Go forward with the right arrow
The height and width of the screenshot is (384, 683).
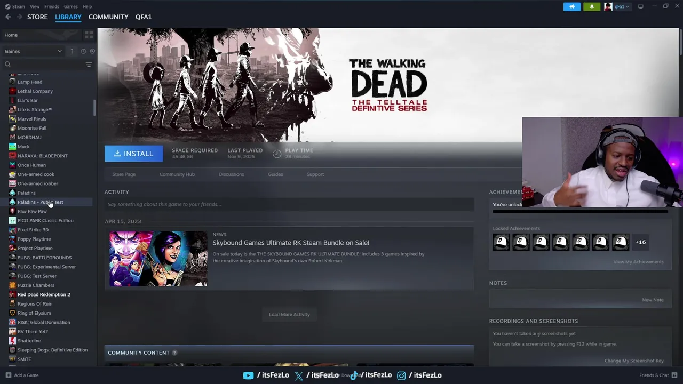[x=20, y=17]
